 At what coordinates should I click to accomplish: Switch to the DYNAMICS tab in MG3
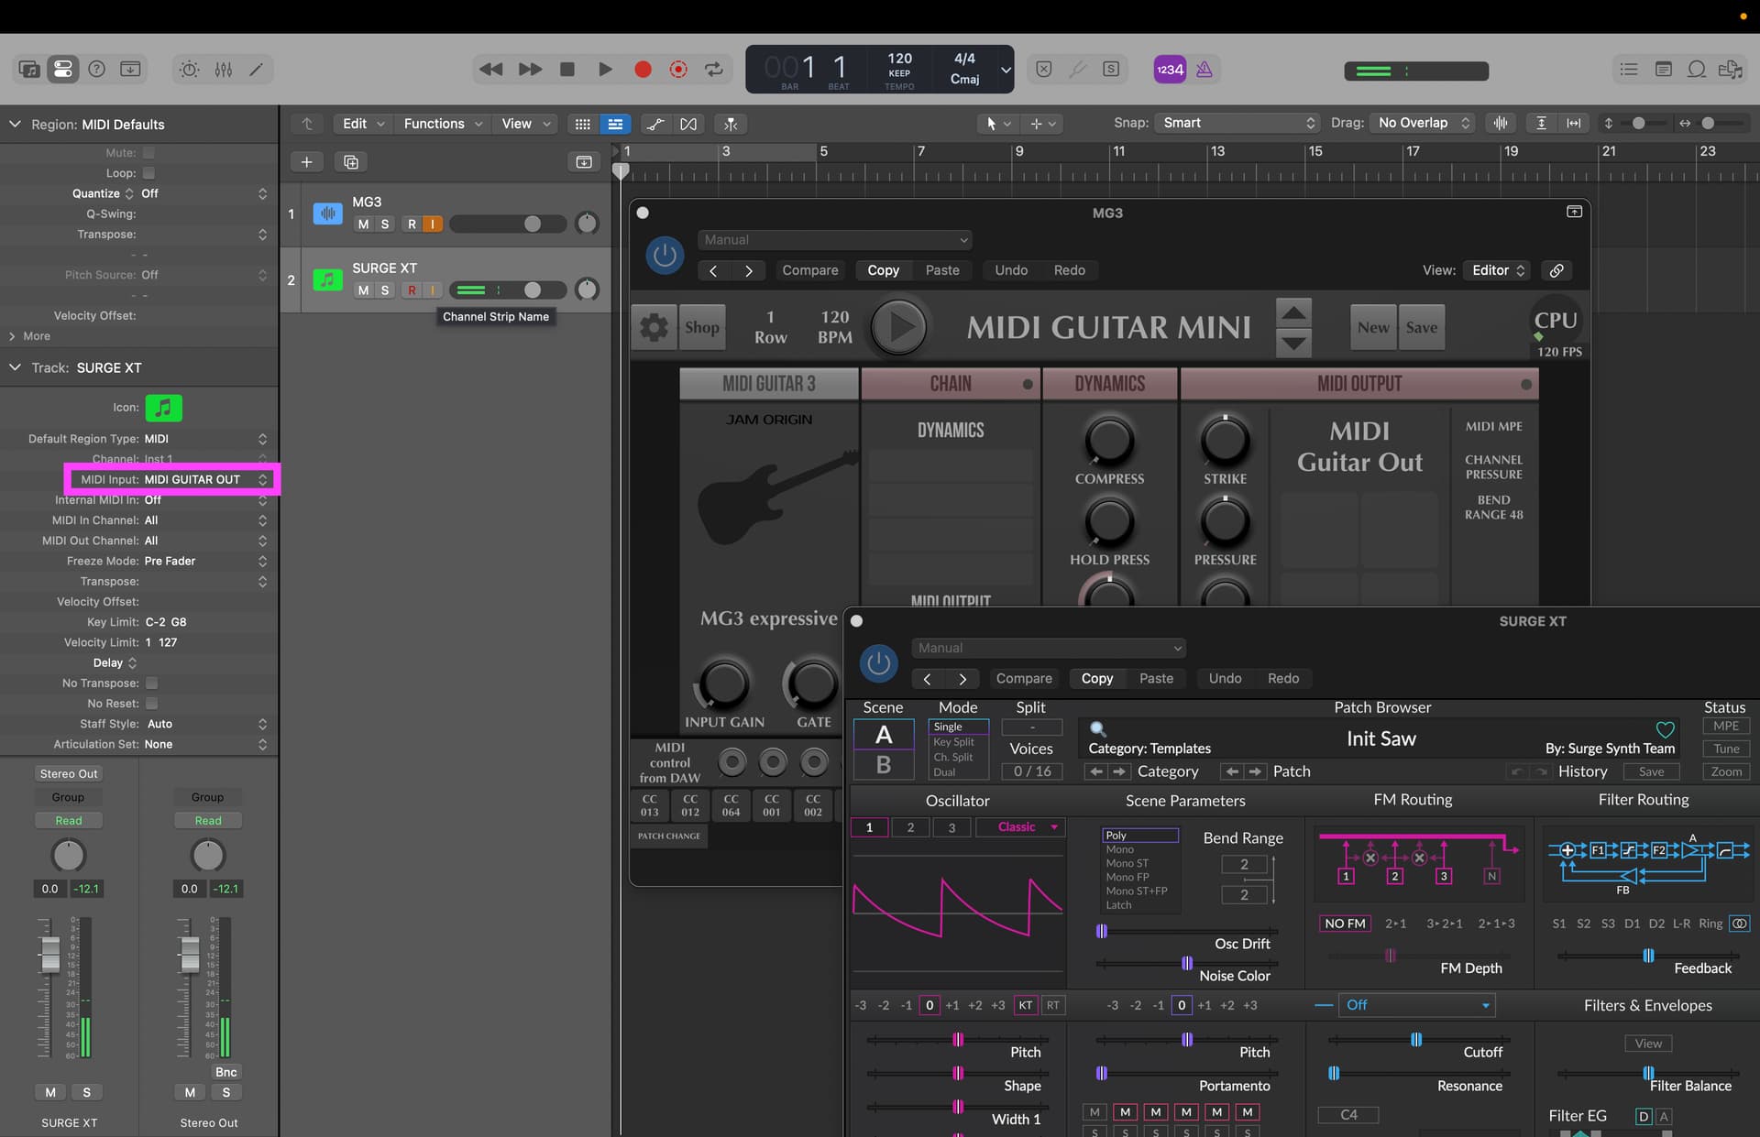point(1109,384)
